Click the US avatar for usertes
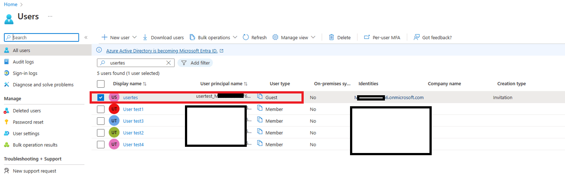This screenshot has width=565, height=179. [x=114, y=97]
